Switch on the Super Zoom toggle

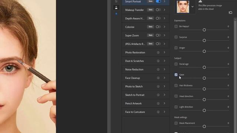pyautogui.click(x=158, y=35)
